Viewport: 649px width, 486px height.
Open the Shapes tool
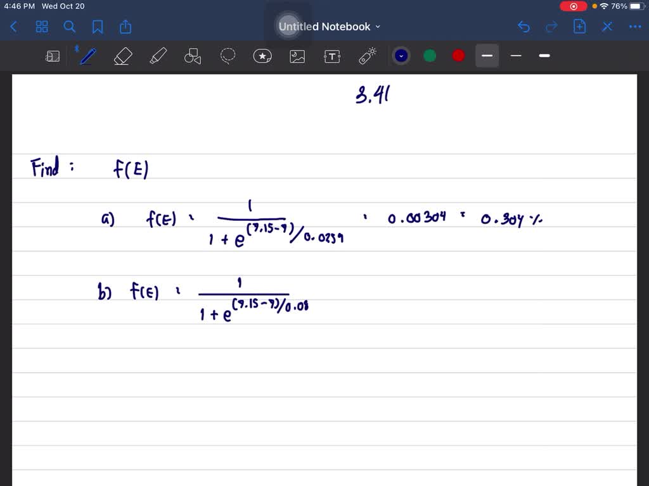pyautogui.click(x=193, y=56)
